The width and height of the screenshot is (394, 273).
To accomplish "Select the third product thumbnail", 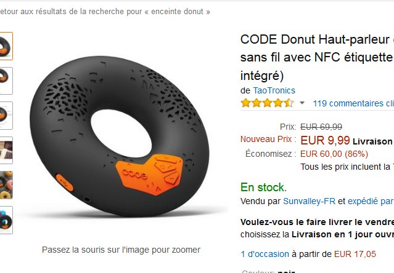I will tap(4, 115).
